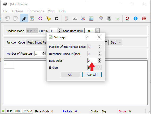This screenshot has width=151, height=114.
Task: Decrease Unit ID with down arrow
Action: [59, 32]
